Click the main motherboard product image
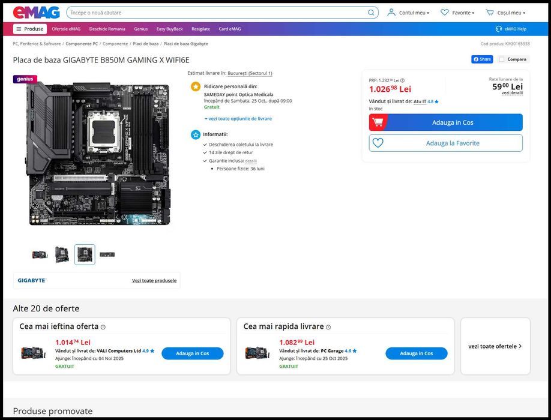This screenshot has width=551, height=420. pyautogui.click(x=98, y=154)
